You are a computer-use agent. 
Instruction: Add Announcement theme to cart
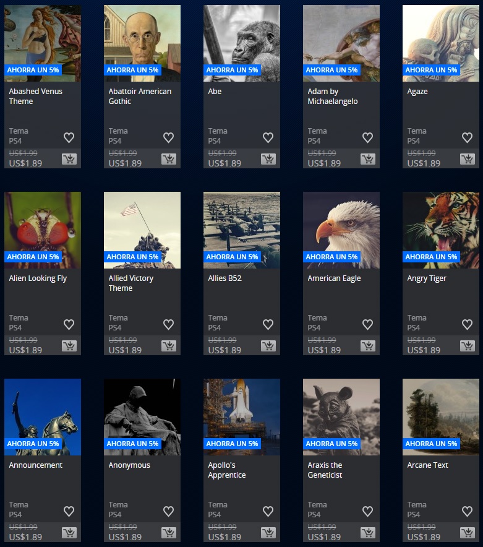[x=69, y=533]
